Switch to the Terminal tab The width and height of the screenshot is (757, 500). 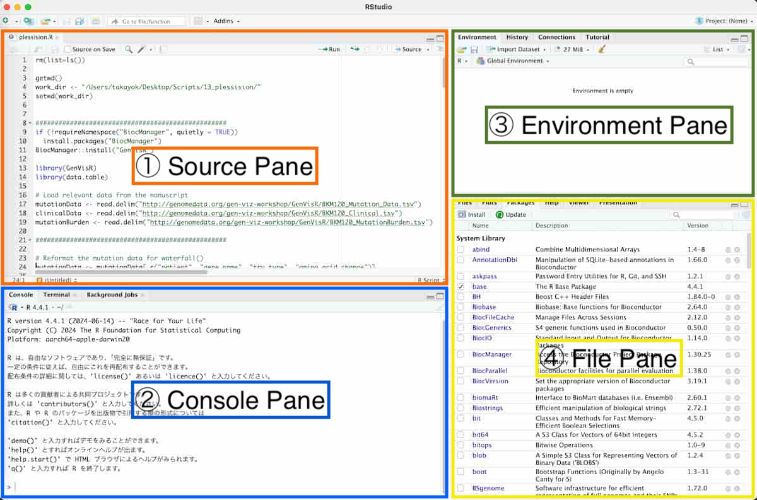pyautogui.click(x=56, y=294)
